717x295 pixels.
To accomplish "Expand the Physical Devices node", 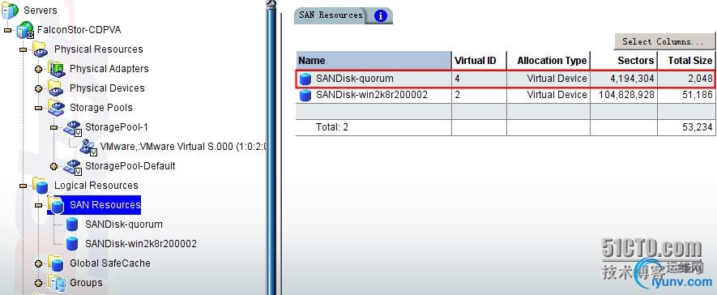I will pos(38,88).
